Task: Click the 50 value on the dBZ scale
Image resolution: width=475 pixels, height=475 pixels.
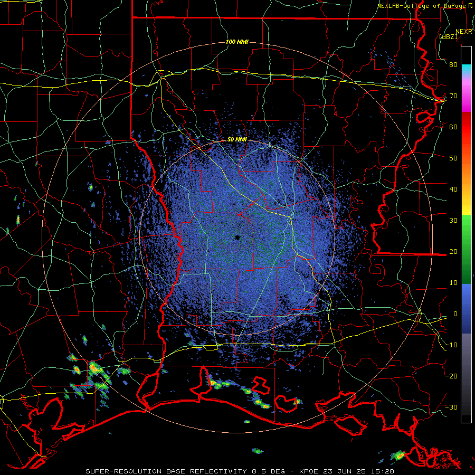Action: point(453,158)
